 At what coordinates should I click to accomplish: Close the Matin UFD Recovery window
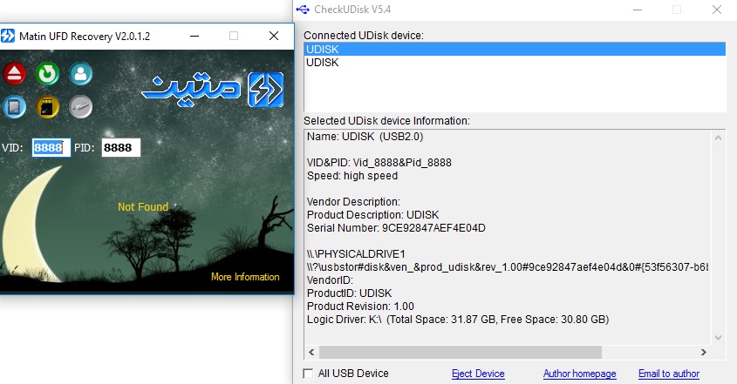(x=274, y=36)
